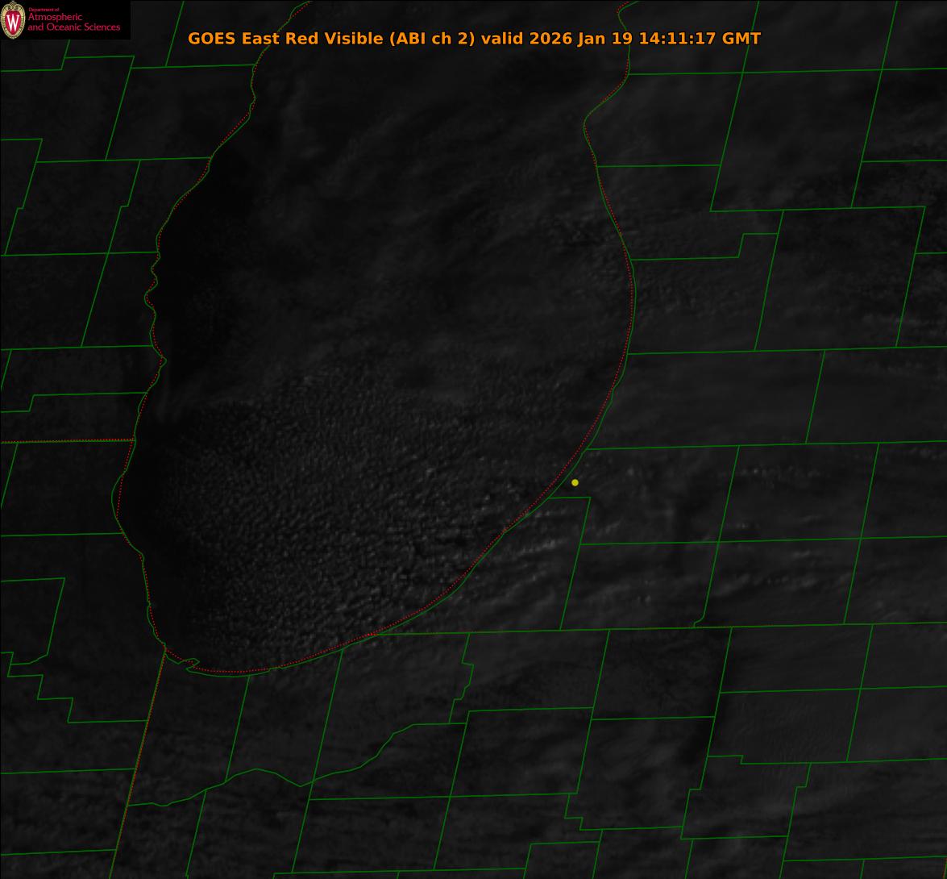This screenshot has width=947, height=879.
Task: Click the small inlet on the lake's southwestern shoreline
Action: point(191,663)
